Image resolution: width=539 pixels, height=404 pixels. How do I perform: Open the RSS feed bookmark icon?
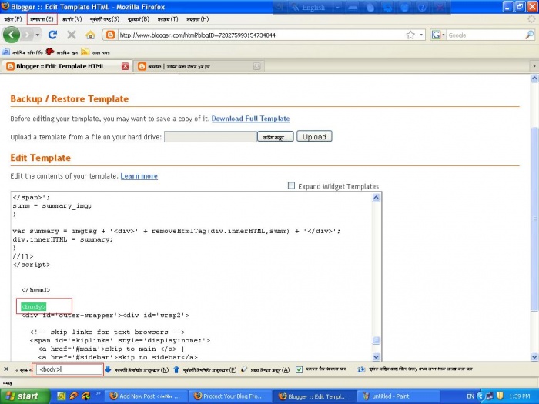tap(85, 52)
